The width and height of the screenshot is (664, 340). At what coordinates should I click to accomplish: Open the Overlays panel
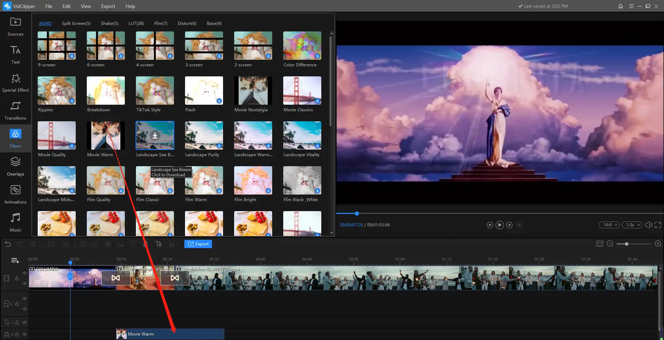click(16, 167)
